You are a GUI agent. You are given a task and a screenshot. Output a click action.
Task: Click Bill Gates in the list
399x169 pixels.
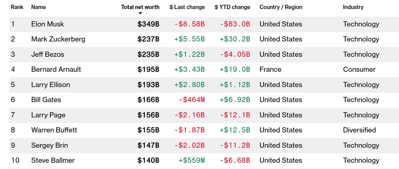[46, 100]
